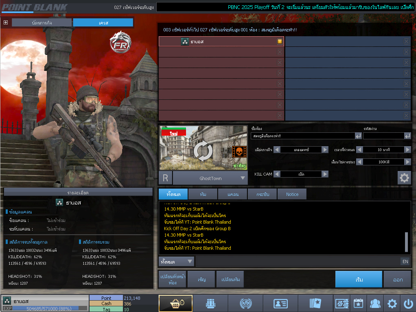Click the power exit icon

[408, 303]
